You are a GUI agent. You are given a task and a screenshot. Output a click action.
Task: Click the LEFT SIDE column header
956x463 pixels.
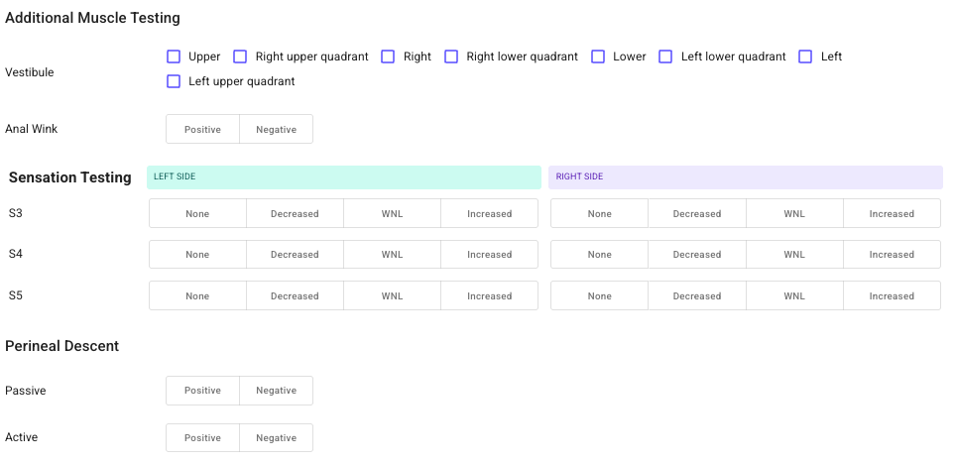tap(343, 176)
